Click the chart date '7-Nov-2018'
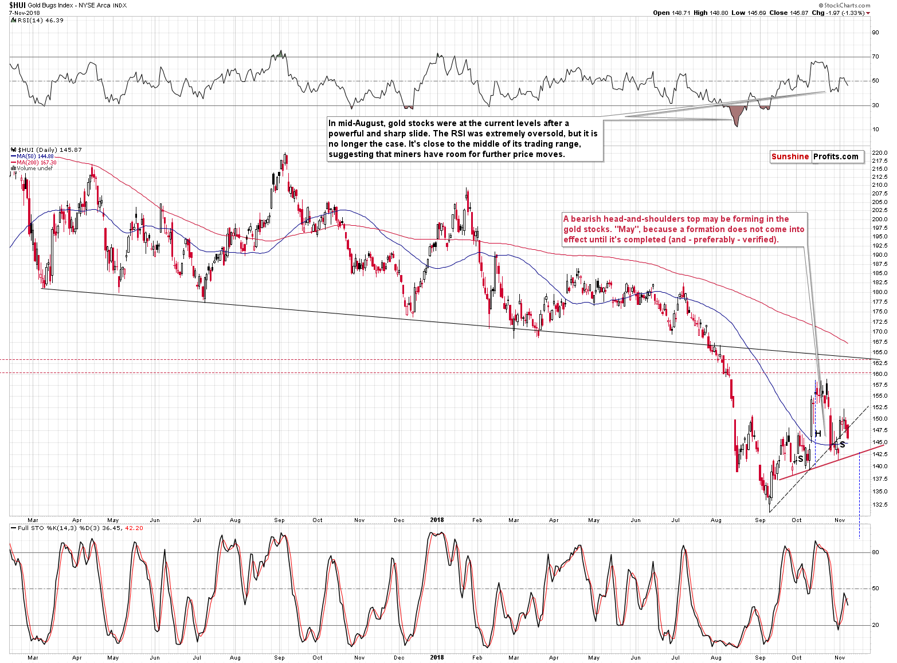 [23, 13]
